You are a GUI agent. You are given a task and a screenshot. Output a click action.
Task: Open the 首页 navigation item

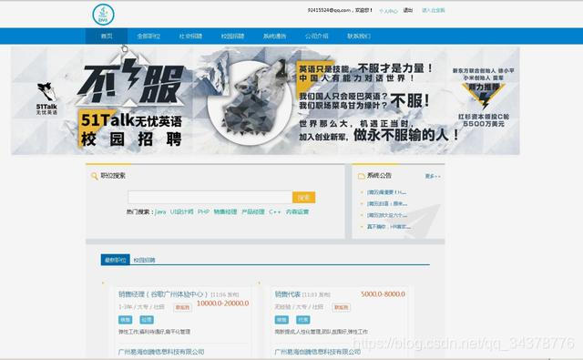click(x=107, y=36)
